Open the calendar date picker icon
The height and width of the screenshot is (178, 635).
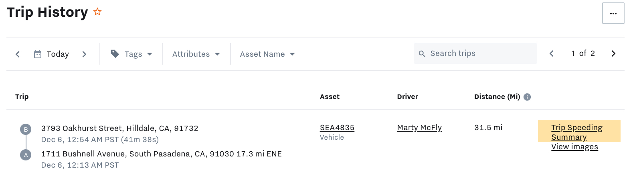[x=38, y=54]
